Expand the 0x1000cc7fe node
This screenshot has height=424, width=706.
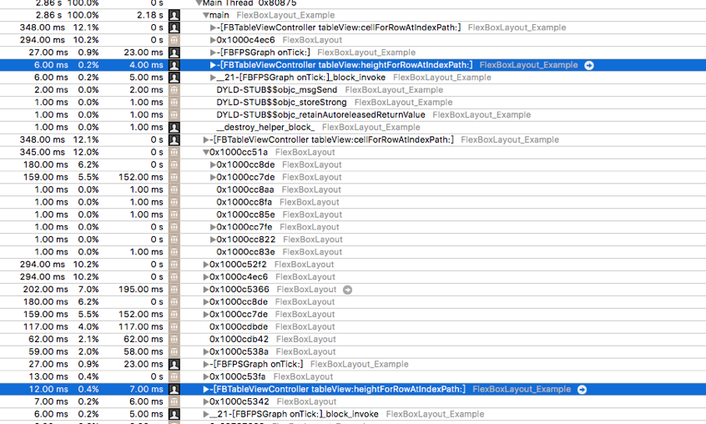click(213, 227)
